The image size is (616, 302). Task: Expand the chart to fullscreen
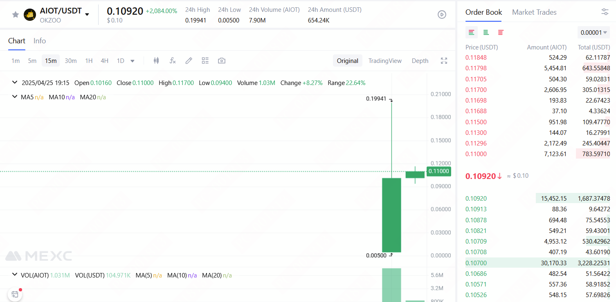444,61
